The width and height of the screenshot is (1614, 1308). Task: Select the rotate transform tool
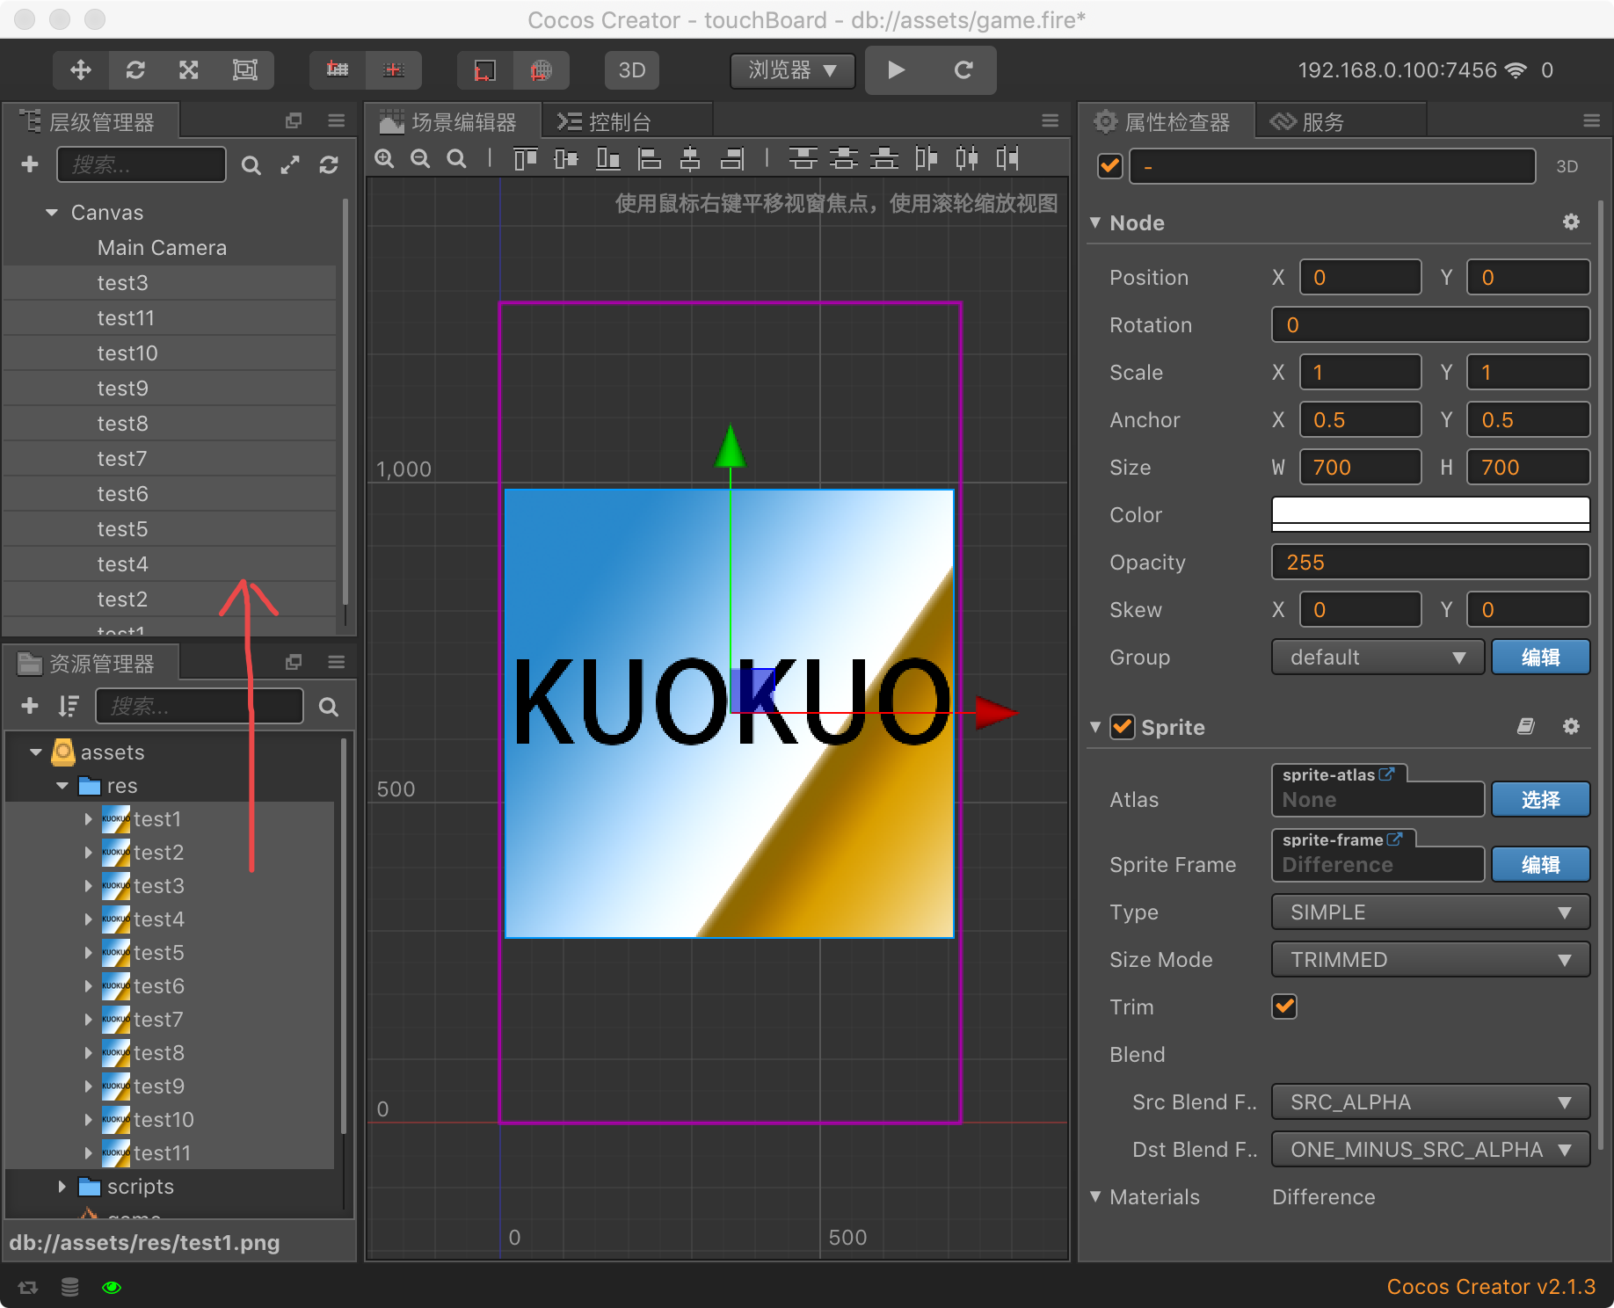135,70
